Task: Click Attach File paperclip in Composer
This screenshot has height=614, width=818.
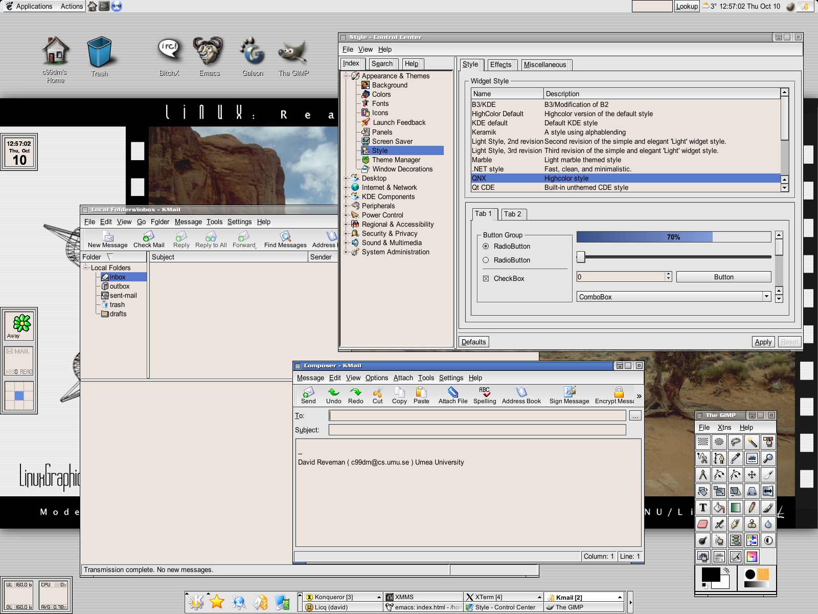Action: (x=453, y=396)
